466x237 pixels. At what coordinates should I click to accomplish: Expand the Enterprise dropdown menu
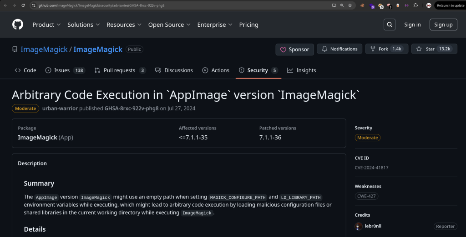[215, 25]
